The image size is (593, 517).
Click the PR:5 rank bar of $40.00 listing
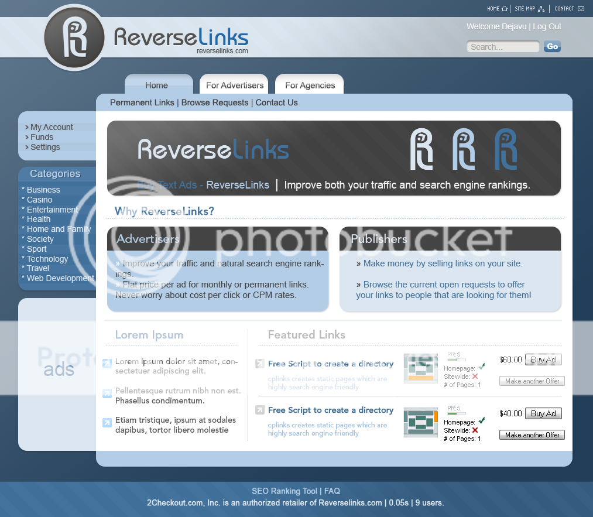tap(457, 413)
